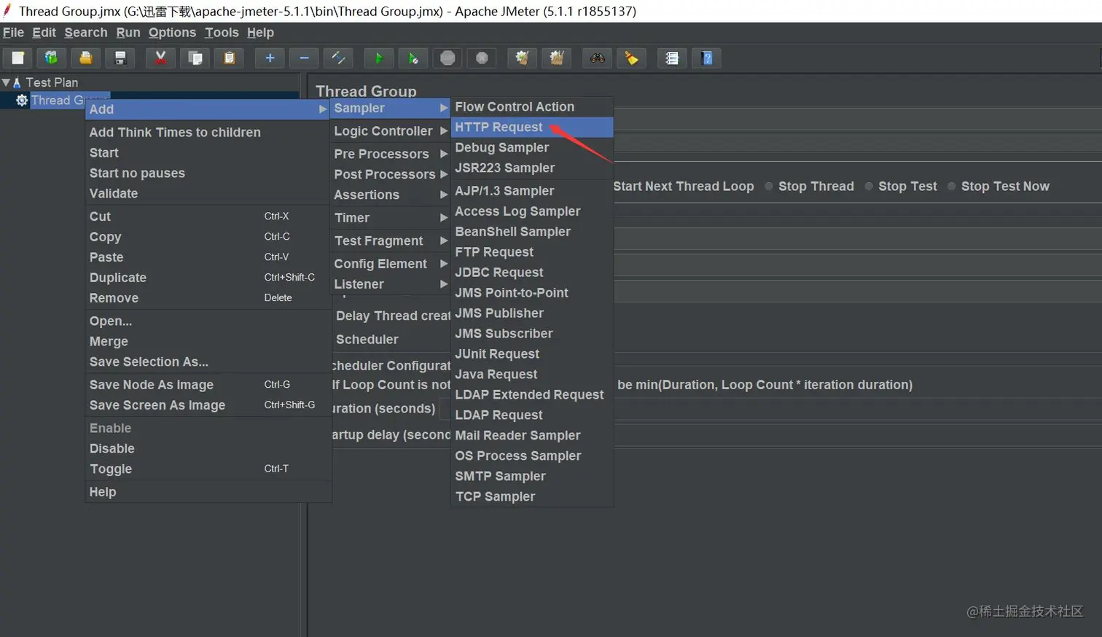Image resolution: width=1102 pixels, height=637 pixels.
Task: Open the File menu
Action: pyautogui.click(x=13, y=33)
